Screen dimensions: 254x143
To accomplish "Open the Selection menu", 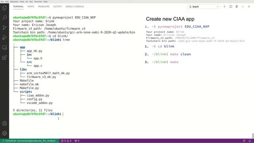I will 14,2.
